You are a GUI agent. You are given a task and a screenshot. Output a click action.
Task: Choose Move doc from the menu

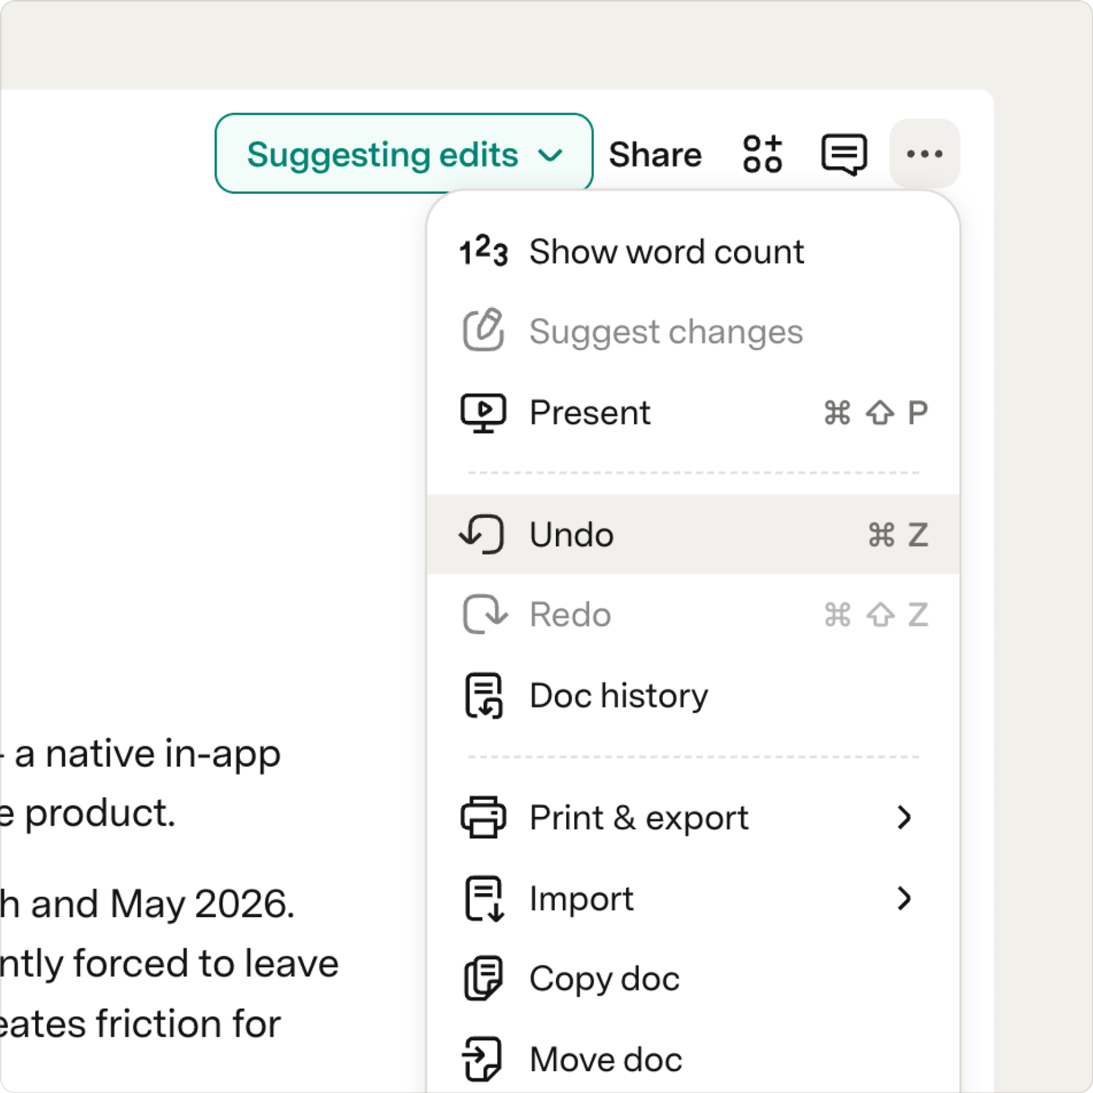693,1059
